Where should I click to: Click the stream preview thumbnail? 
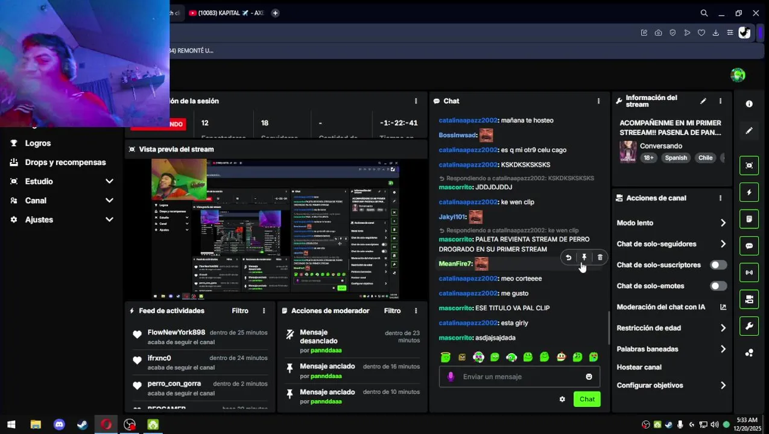click(x=275, y=229)
